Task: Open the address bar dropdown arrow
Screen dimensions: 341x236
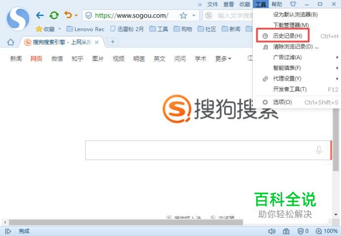Action: tap(194, 16)
